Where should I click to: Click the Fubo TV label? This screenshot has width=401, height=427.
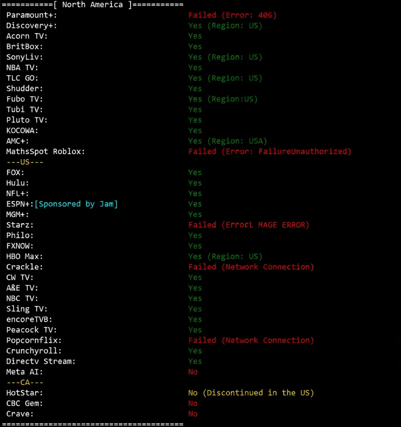click(x=25, y=99)
